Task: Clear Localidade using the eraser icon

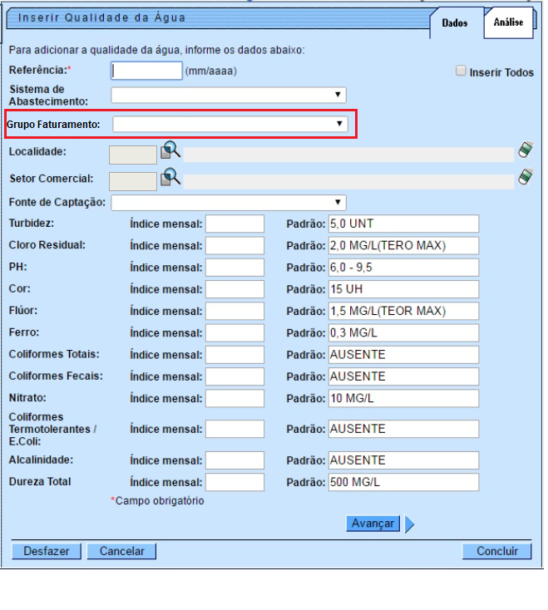Action: coord(525,150)
